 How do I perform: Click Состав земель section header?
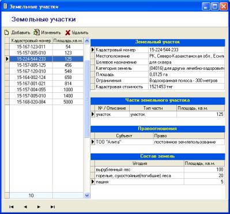pos(157,156)
